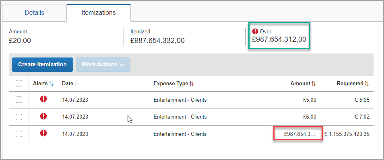Click the Requested column header label

[x=350, y=84]
